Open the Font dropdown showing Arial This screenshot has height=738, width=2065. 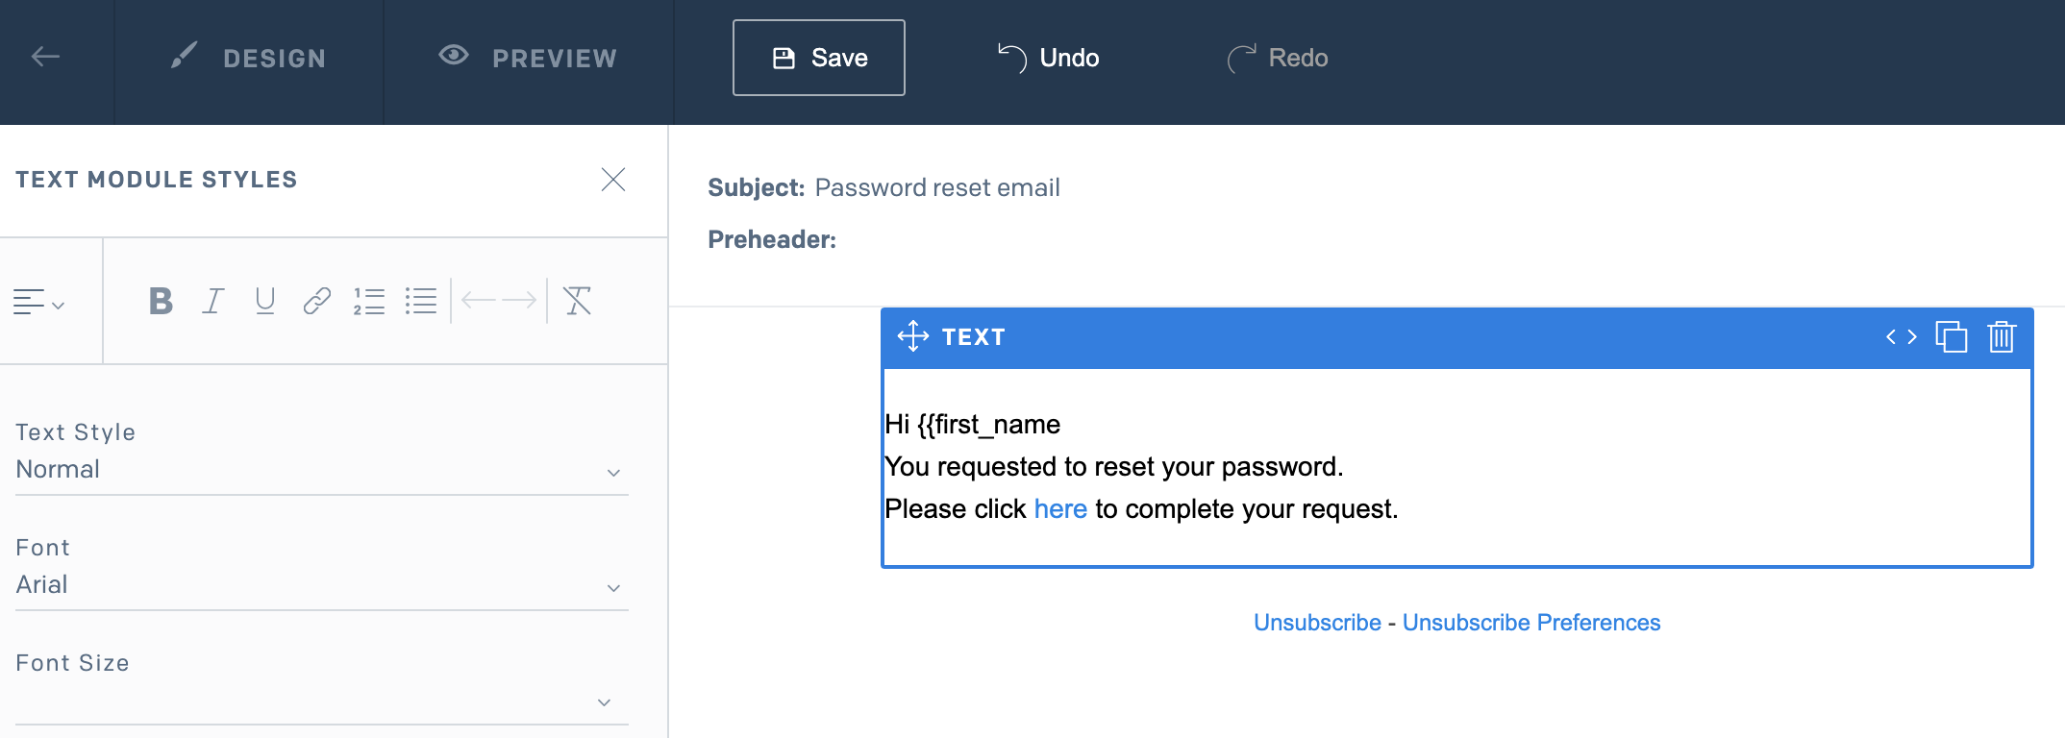321,586
